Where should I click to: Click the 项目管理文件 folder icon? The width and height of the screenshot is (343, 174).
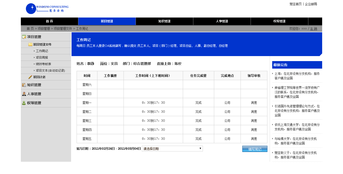pos(30,45)
